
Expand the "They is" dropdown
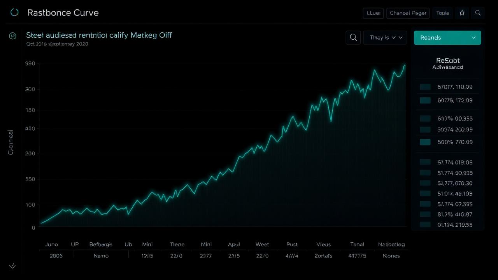tap(385, 38)
